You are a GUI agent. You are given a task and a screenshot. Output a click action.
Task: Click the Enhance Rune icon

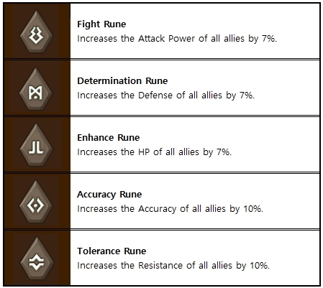click(36, 145)
